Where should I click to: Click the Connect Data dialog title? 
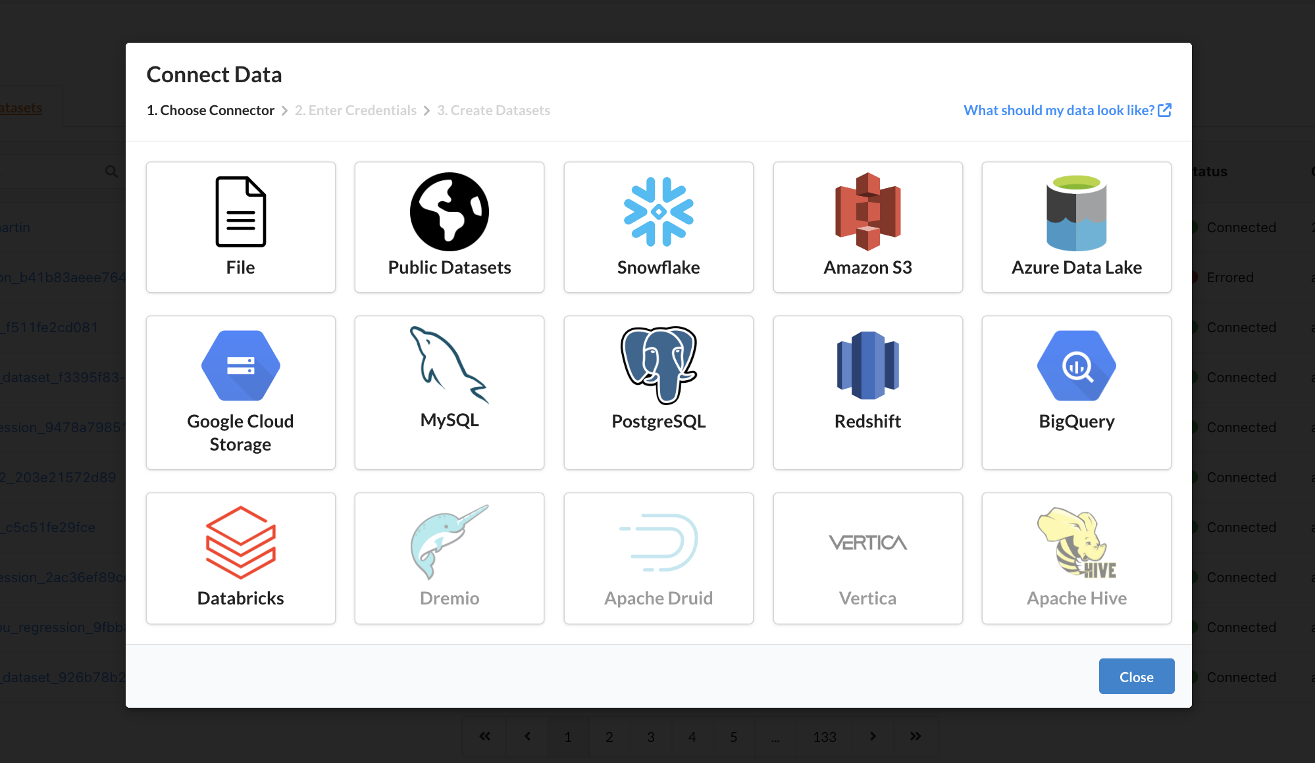[x=214, y=74]
